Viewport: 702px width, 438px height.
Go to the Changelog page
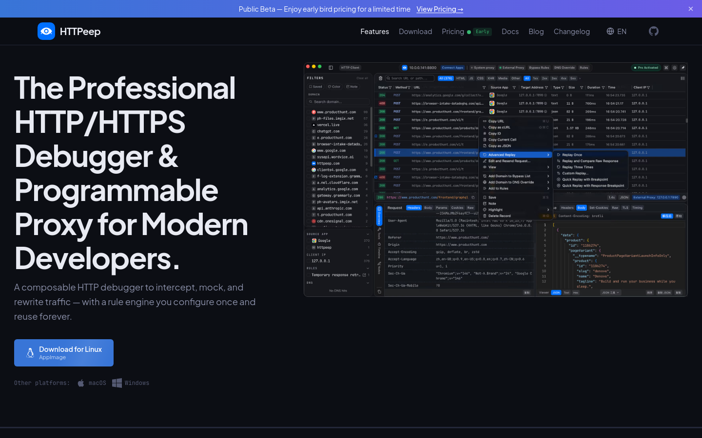(571, 31)
